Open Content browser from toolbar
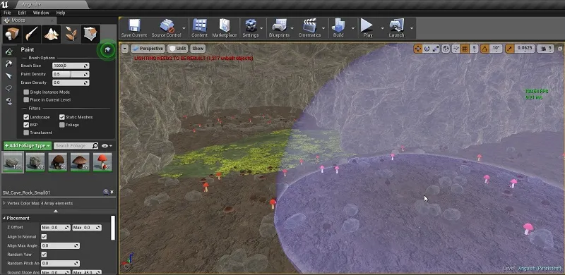The image size is (565, 275). (x=199, y=28)
